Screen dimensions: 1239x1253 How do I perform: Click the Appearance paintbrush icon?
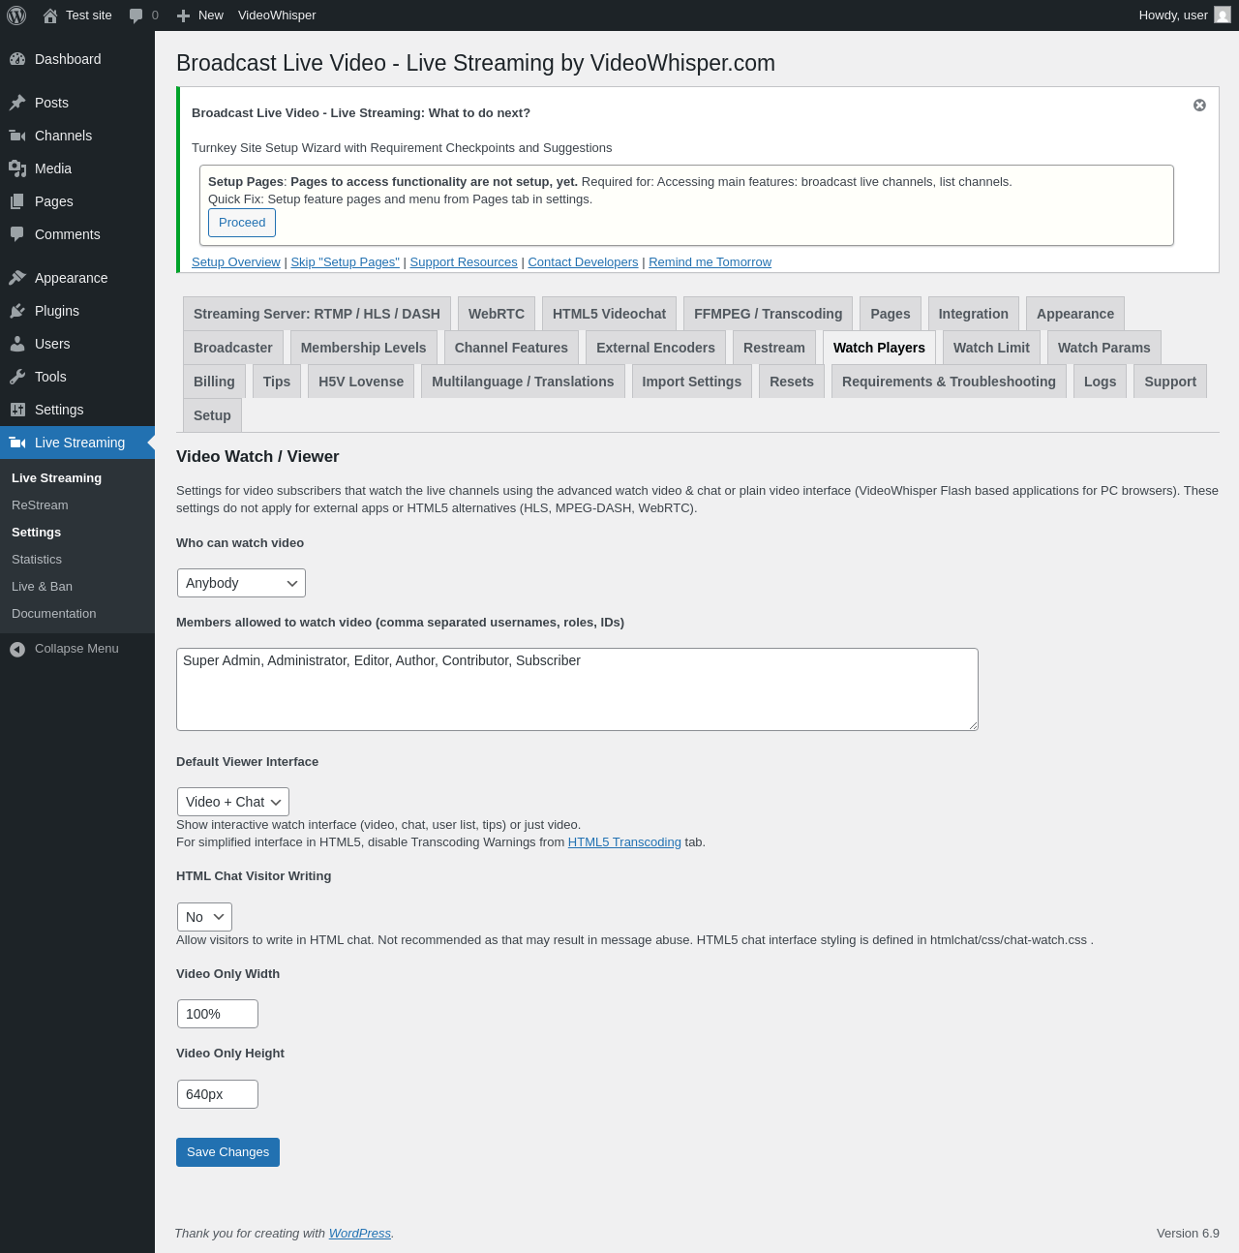tap(17, 278)
